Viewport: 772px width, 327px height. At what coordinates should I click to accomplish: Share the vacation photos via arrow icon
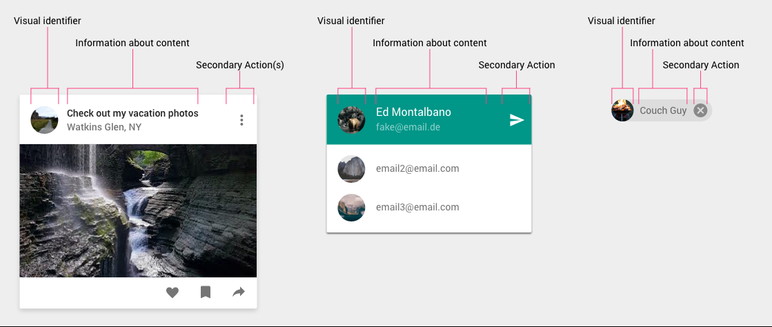(x=238, y=293)
